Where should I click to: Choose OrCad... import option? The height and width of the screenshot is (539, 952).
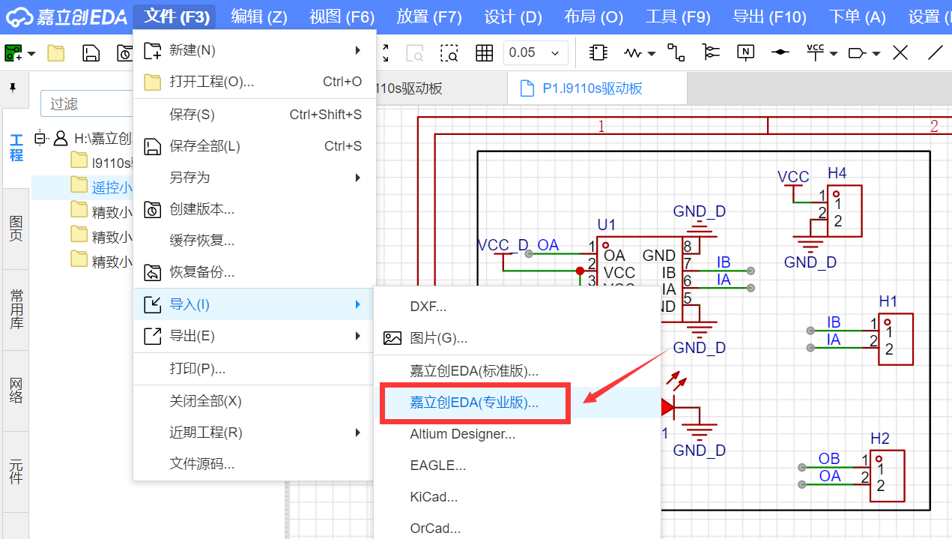point(518,529)
